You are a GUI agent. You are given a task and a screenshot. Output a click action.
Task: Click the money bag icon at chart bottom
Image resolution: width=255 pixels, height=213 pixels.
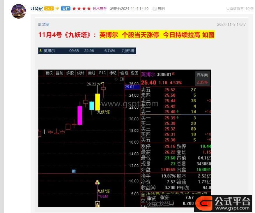[x=97, y=204]
